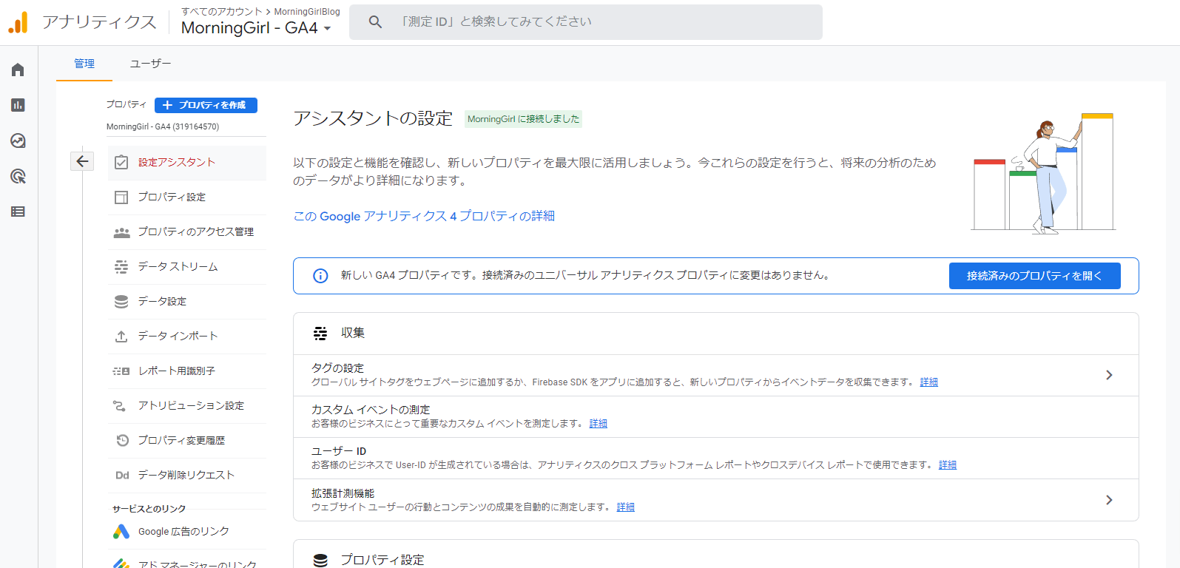Click 接続済みのプロパティを開く button
The width and height of the screenshot is (1180, 568).
pyautogui.click(x=1034, y=276)
